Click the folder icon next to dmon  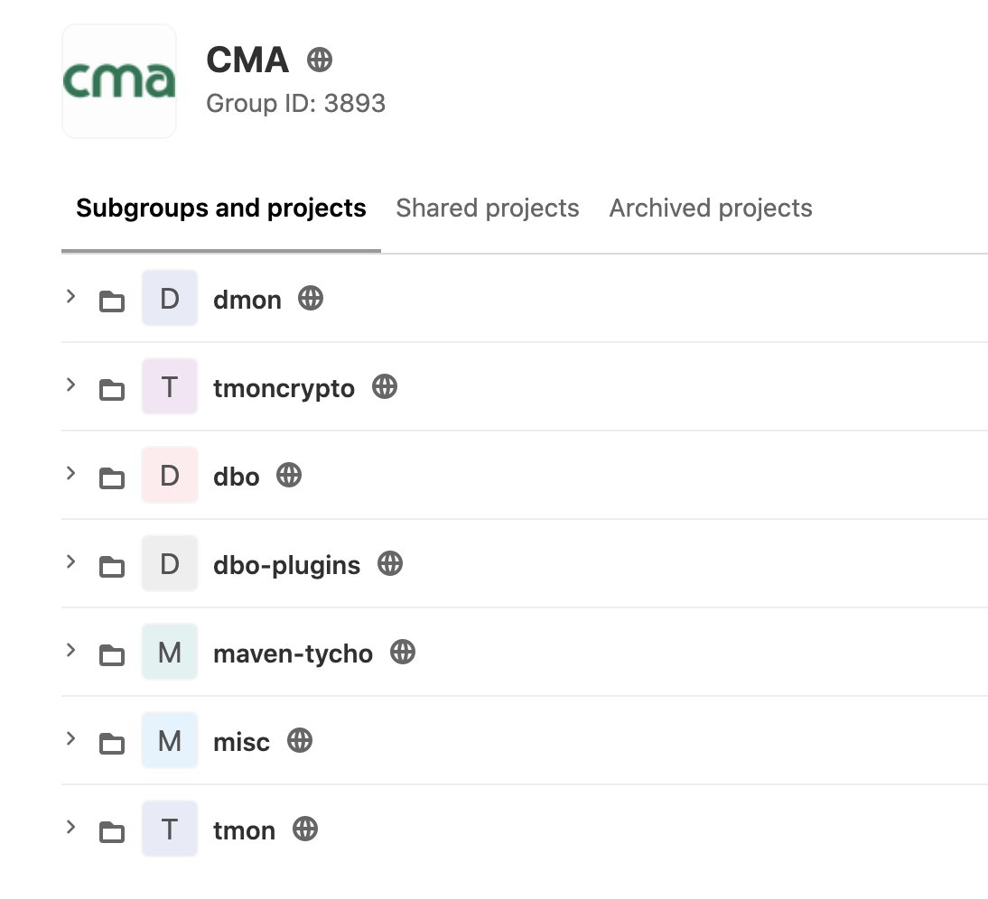[x=112, y=301]
